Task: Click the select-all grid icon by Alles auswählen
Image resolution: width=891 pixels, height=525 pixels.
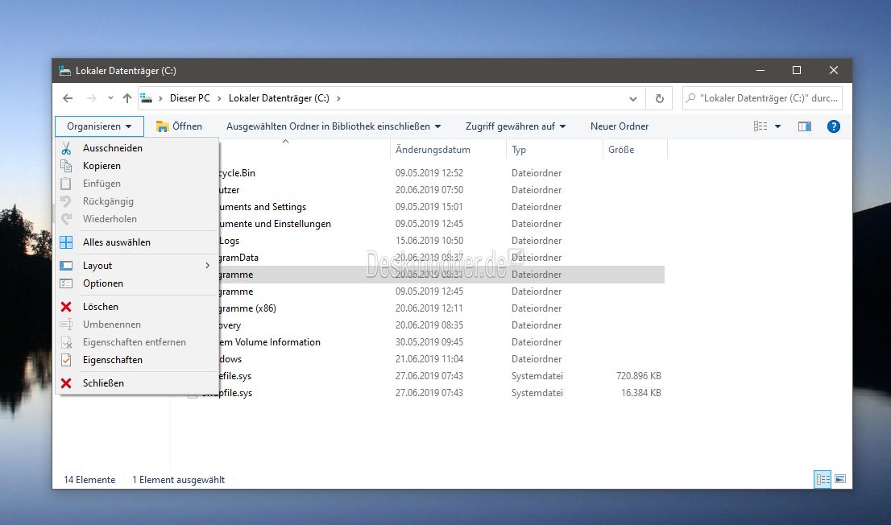Action: click(x=66, y=242)
